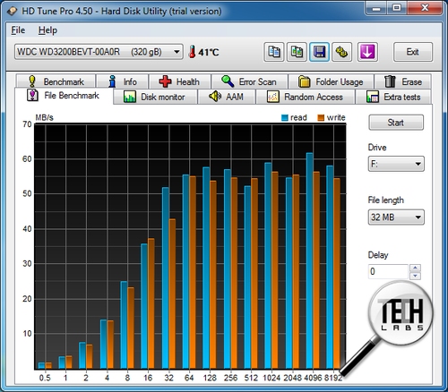Close the HD Tune Pro window
Viewport: 448px width, 392px height.
tap(425, 8)
